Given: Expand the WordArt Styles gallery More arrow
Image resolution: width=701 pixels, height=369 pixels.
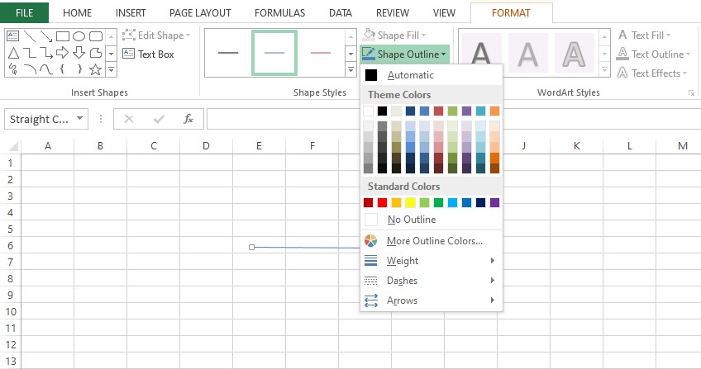Looking at the screenshot, I should [604, 69].
